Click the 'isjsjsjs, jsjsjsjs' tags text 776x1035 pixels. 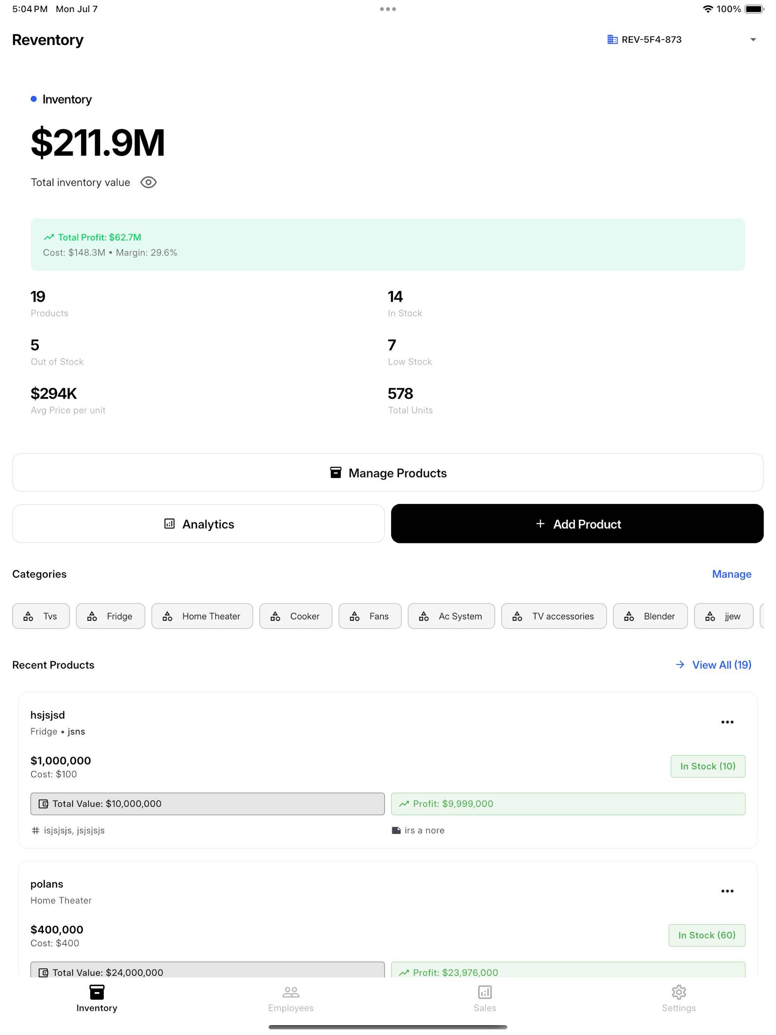point(74,830)
